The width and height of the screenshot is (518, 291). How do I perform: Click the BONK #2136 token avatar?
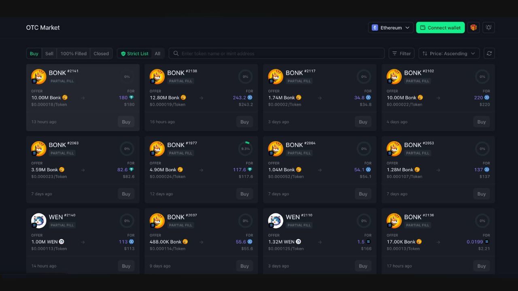tap(394, 221)
